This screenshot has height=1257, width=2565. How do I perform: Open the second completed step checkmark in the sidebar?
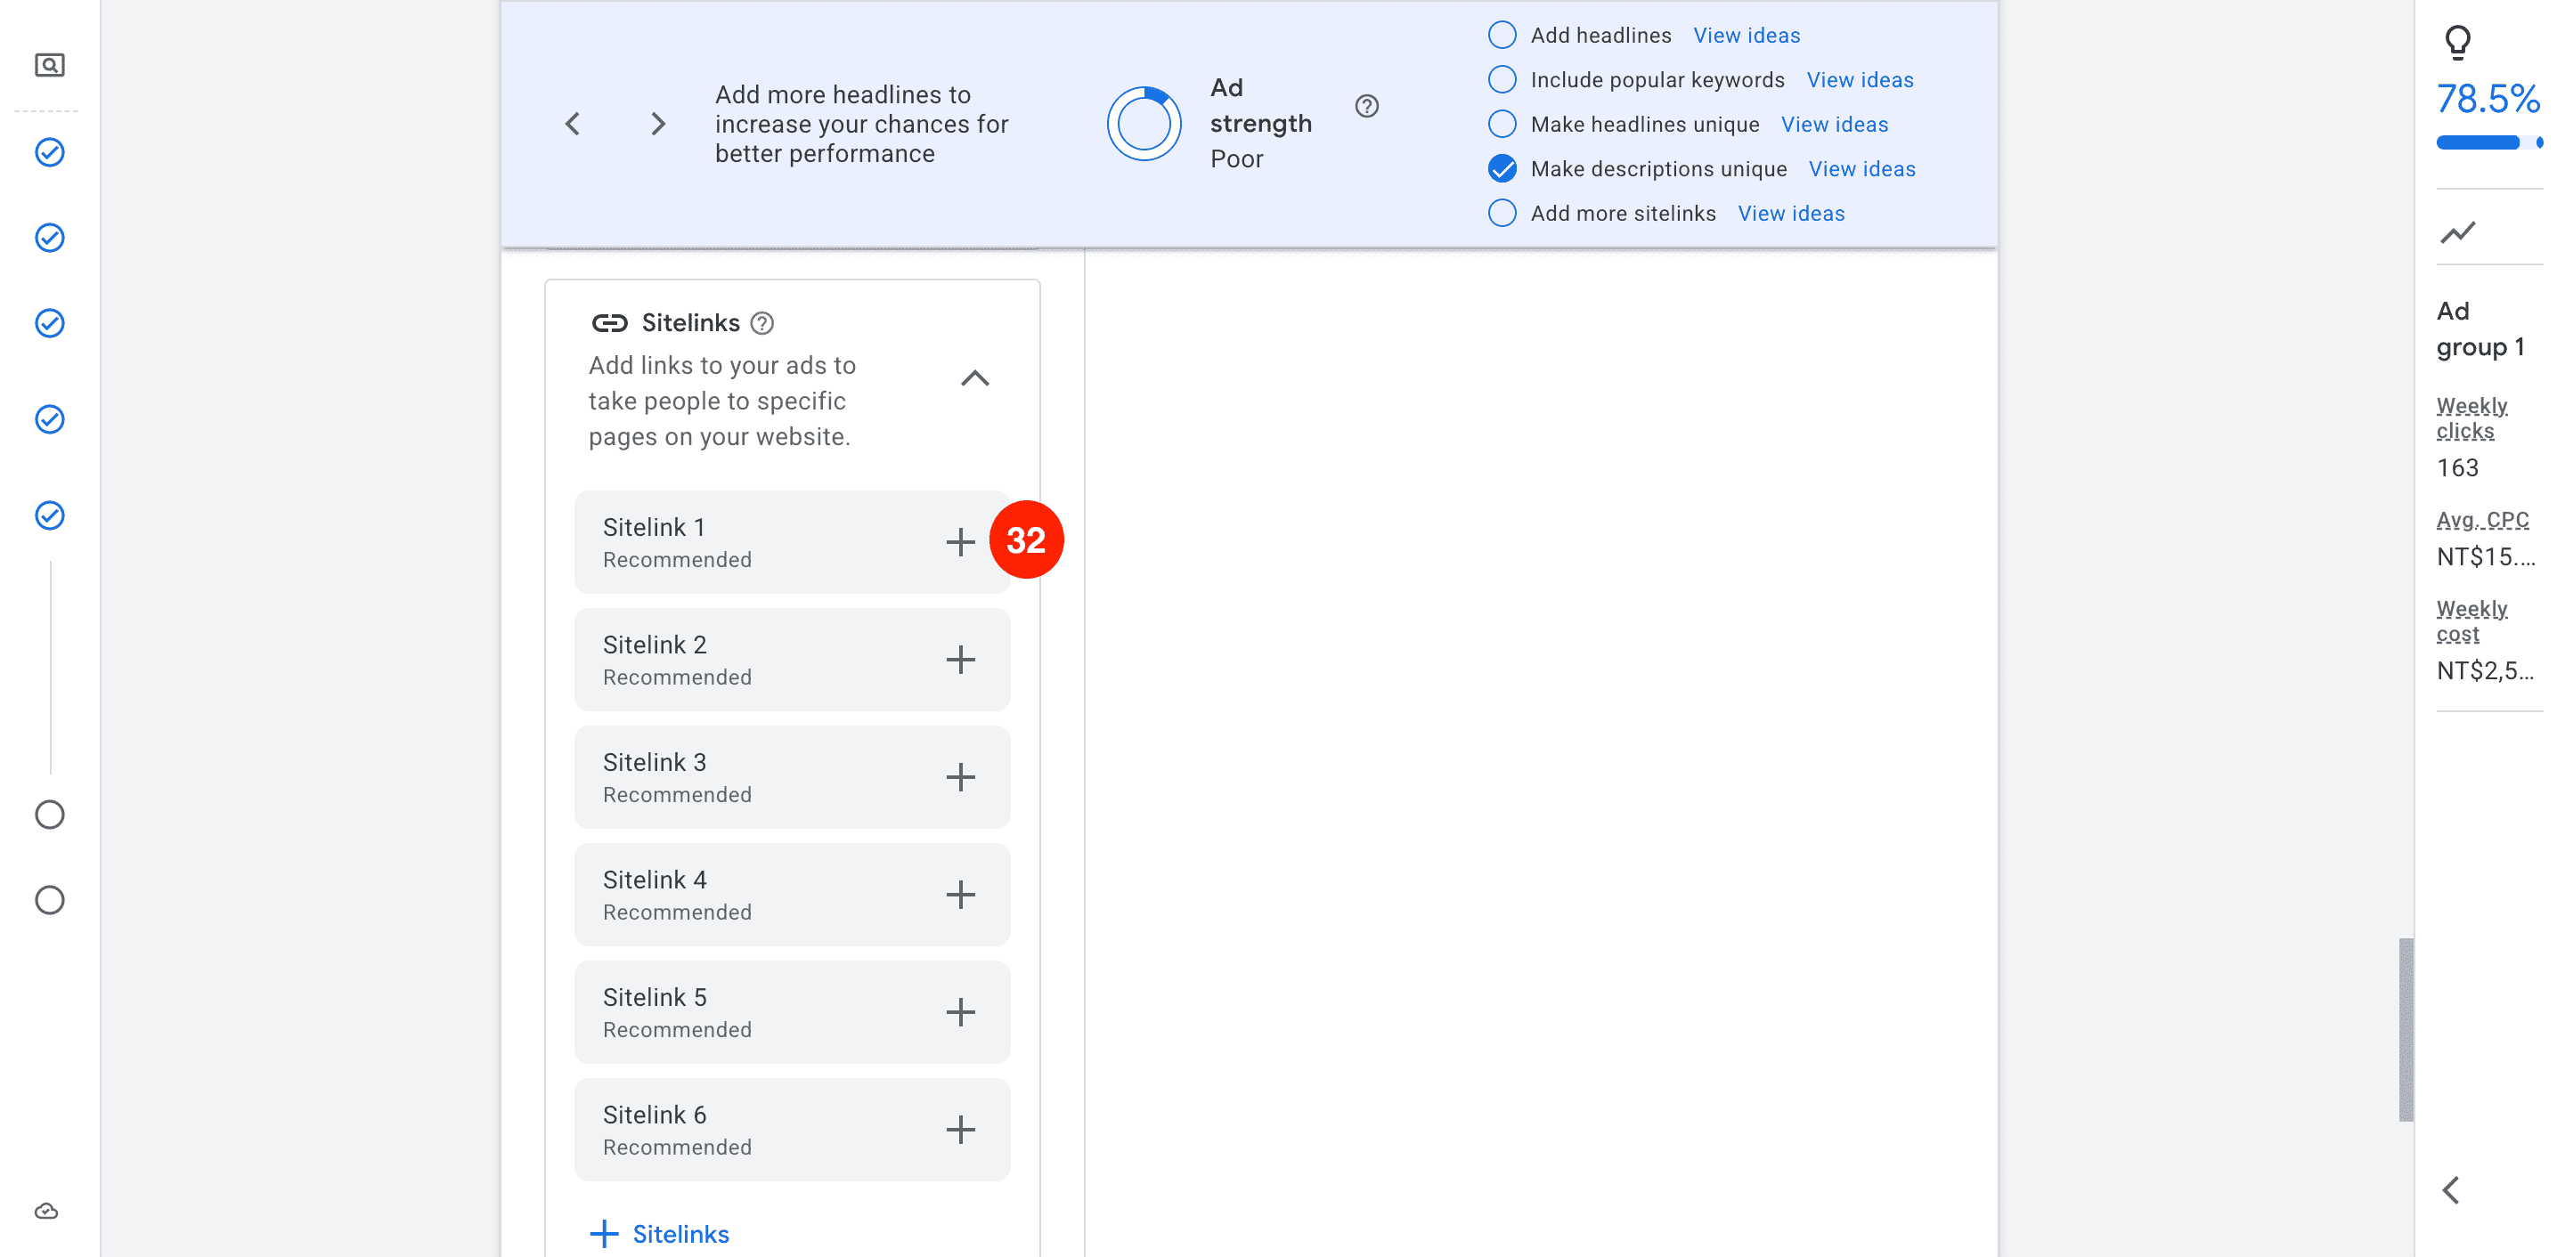click(x=50, y=238)
